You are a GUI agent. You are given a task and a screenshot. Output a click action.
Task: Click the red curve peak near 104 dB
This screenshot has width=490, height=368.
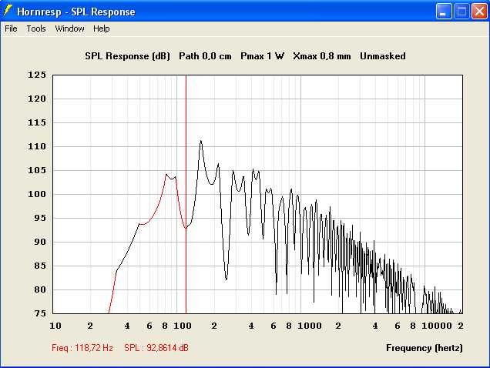point(166,175)
